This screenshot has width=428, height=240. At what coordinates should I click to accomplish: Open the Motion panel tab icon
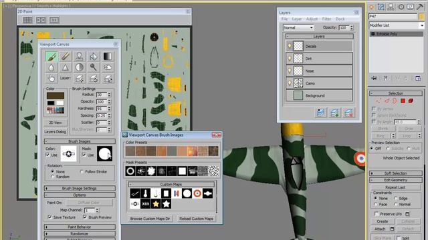pyautogui.click(x=401, y=7)
